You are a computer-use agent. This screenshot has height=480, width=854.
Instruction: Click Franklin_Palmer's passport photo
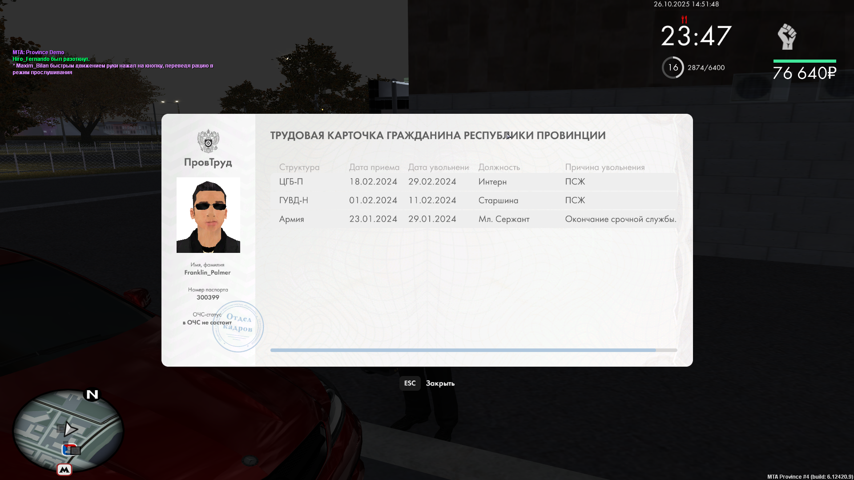(x=208, y=215)
